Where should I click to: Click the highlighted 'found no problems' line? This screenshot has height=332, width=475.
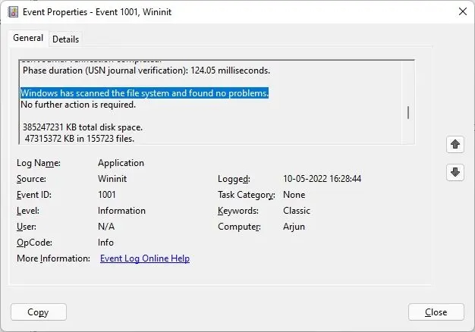click(144, 93)
